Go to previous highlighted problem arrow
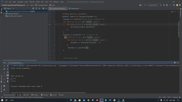Image resolution: width=182 pixels, height=102 pixels. (x=175, y=12)
